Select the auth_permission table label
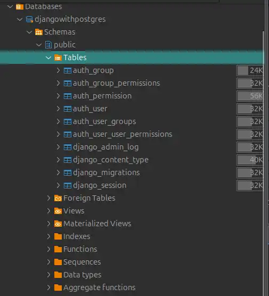 pos(102,96)
